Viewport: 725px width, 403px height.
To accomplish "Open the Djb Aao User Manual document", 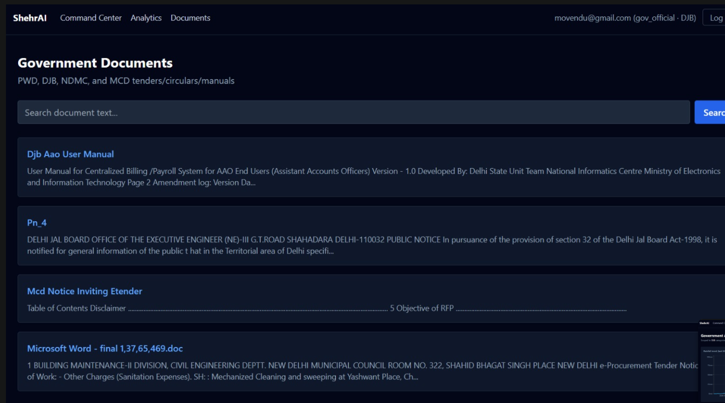I will point(70,154).
